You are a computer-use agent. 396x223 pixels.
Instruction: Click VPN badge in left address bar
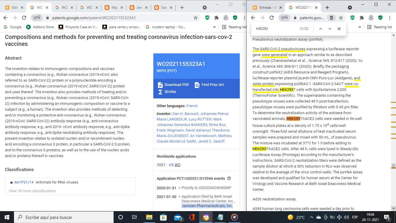pos(37,18)
